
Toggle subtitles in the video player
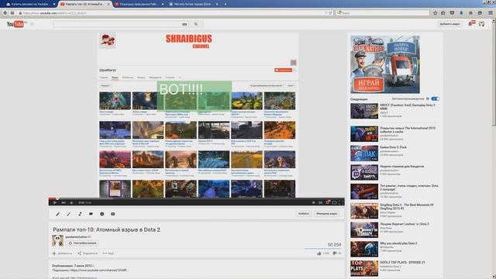click(x=320, y=202)
